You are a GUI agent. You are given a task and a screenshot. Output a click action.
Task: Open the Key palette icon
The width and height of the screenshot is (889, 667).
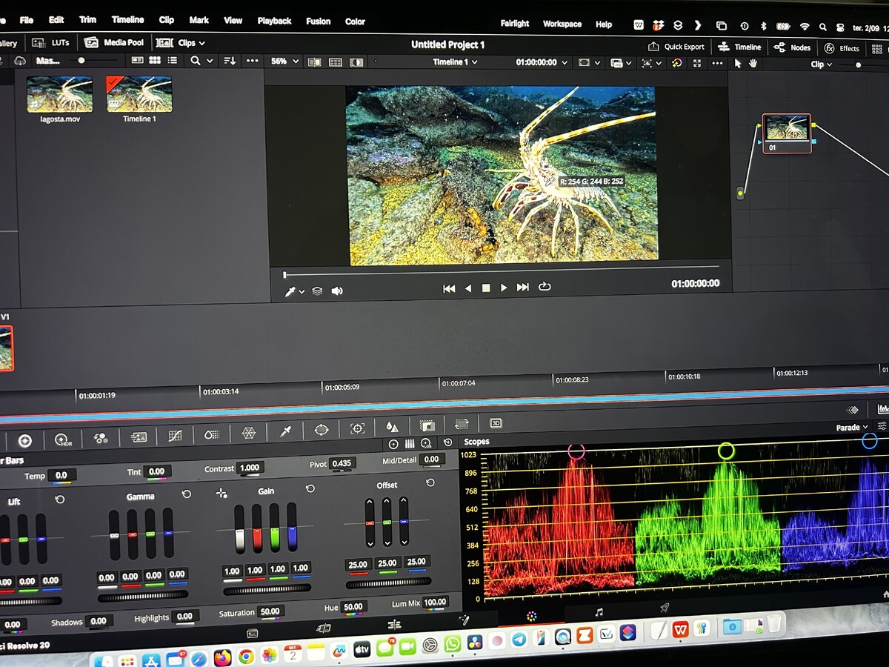coord(427,425)
